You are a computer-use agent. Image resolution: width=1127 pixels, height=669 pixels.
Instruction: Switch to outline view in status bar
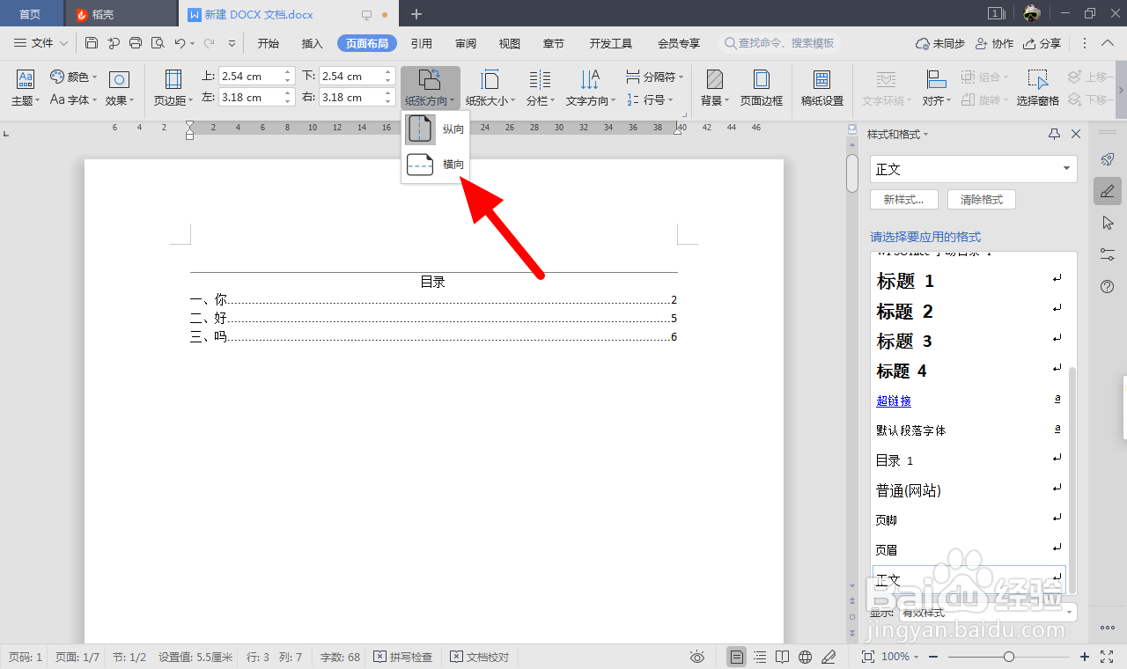(x=760, y=657)
